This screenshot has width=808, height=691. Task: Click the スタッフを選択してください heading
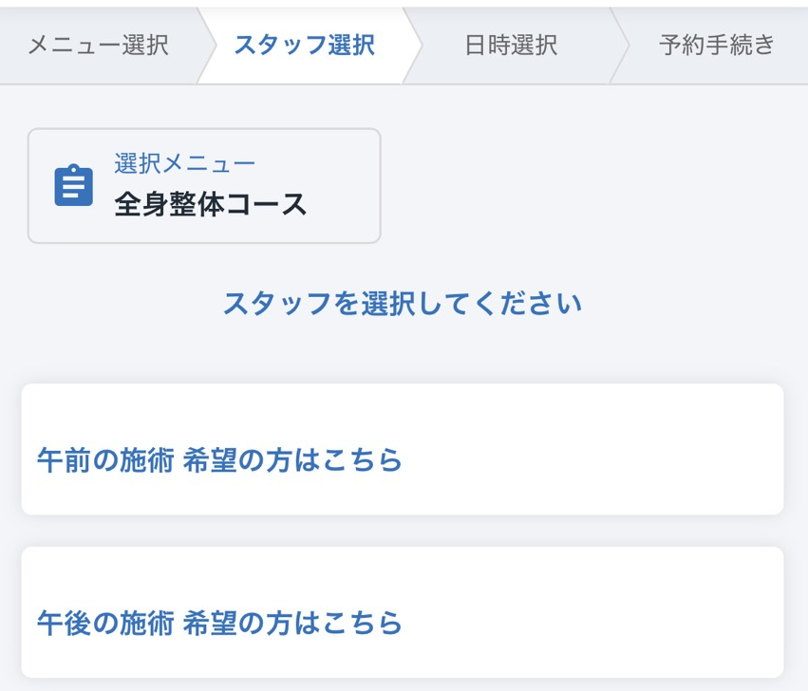402,304
